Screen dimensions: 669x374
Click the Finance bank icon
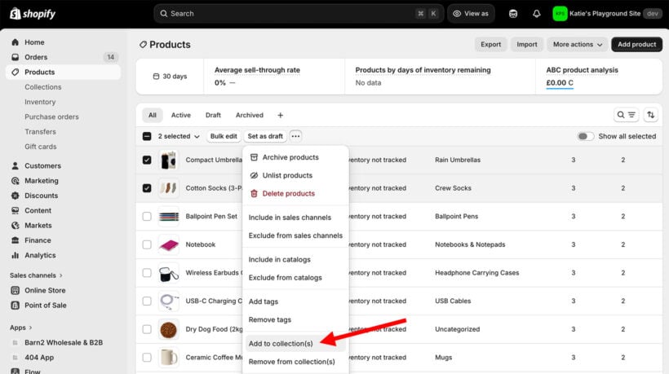click(x=16, y=240)
